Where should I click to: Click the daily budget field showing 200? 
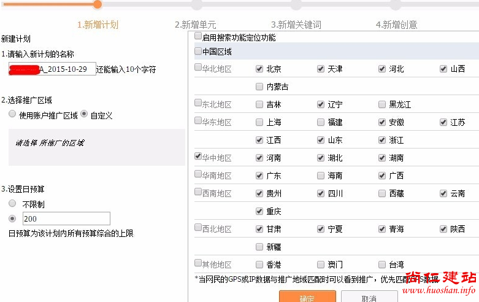66,219
